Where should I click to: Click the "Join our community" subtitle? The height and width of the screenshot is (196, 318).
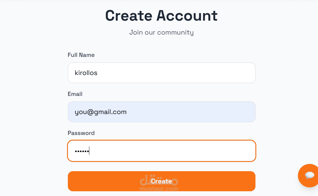(x=161, y=32)
